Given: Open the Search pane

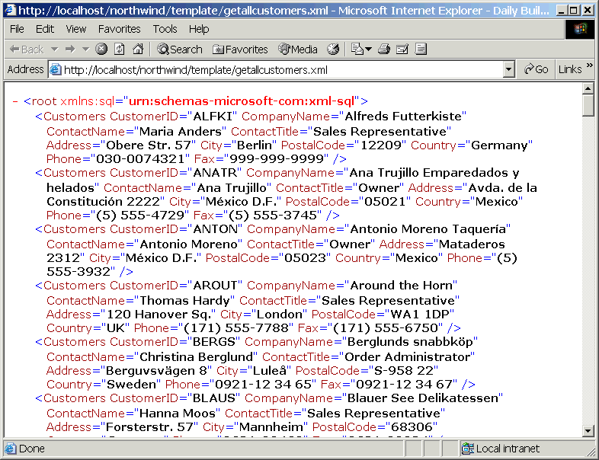Looking at the screenshot, I should point(179,50).
